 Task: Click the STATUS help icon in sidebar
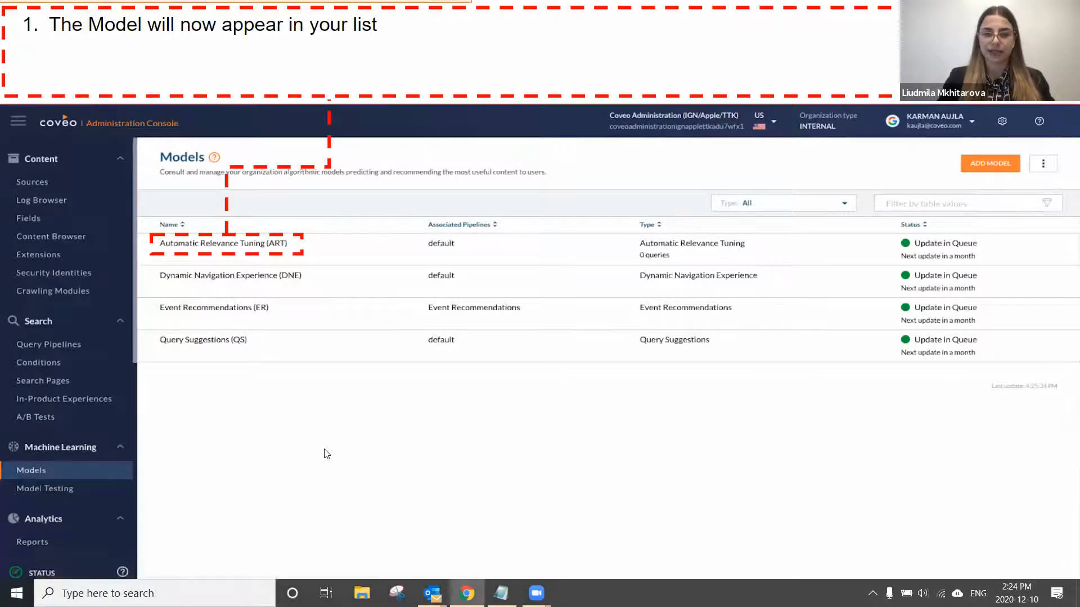pyautogui.click(x=122, y=572)
